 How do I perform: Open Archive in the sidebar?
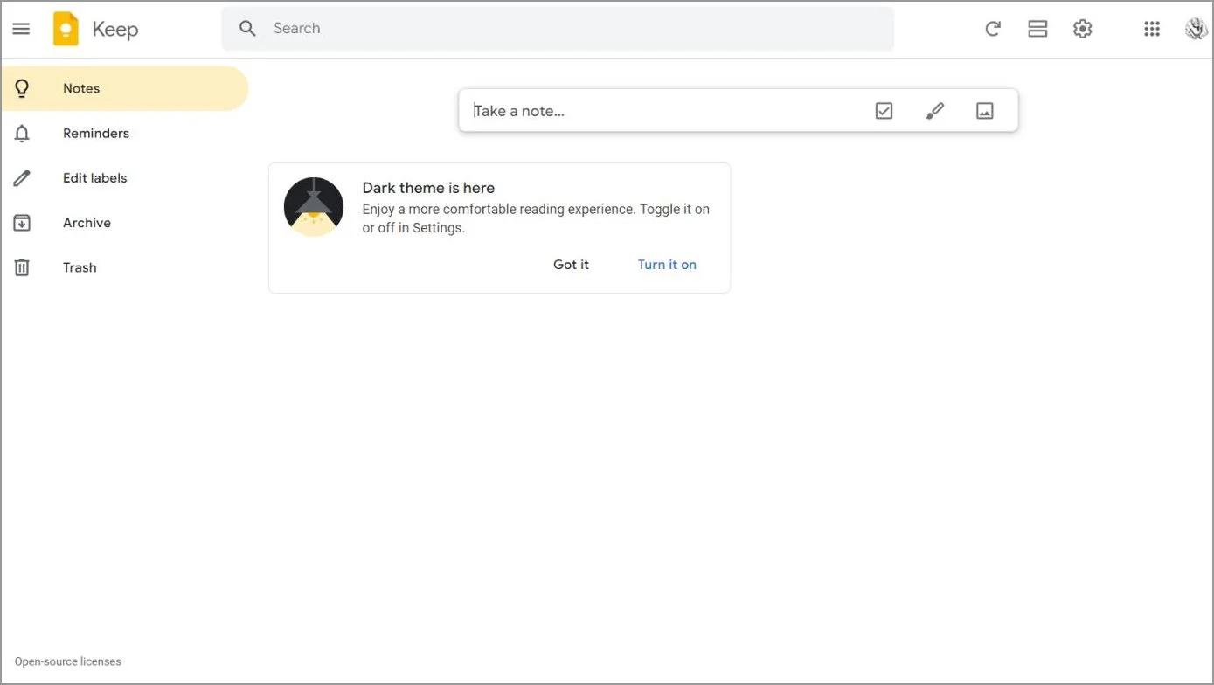click(x=125, y=223)
